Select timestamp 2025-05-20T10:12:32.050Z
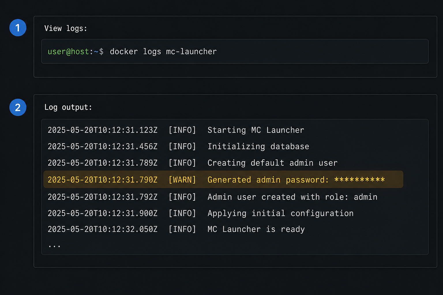Image resolution: width=443 pixels, height=295 pixels. click(x=103, y=229)
